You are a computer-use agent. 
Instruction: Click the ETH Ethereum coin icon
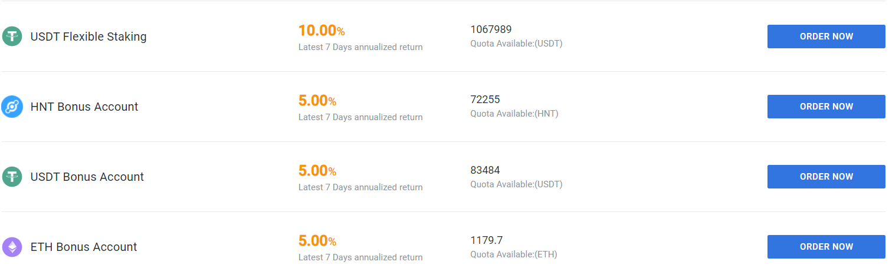[x=12, y=247]
